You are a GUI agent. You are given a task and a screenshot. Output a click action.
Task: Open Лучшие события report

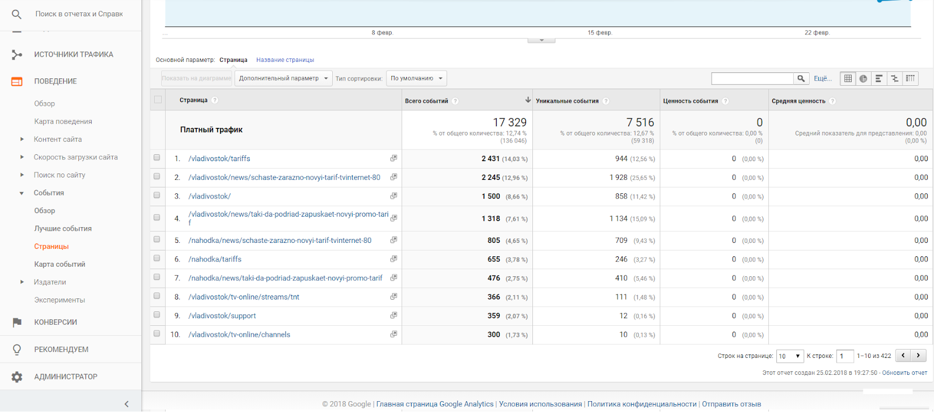click(63, 228)
